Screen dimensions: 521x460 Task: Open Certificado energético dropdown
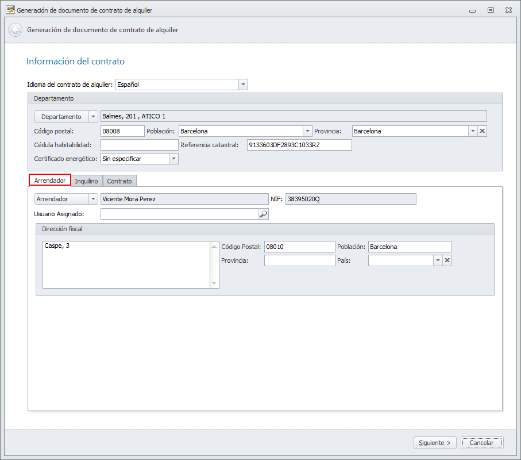tap(174, 159)
